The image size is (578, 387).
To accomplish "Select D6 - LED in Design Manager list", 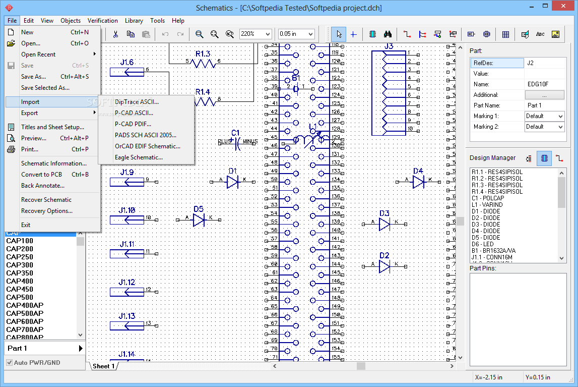I will 483,244.
